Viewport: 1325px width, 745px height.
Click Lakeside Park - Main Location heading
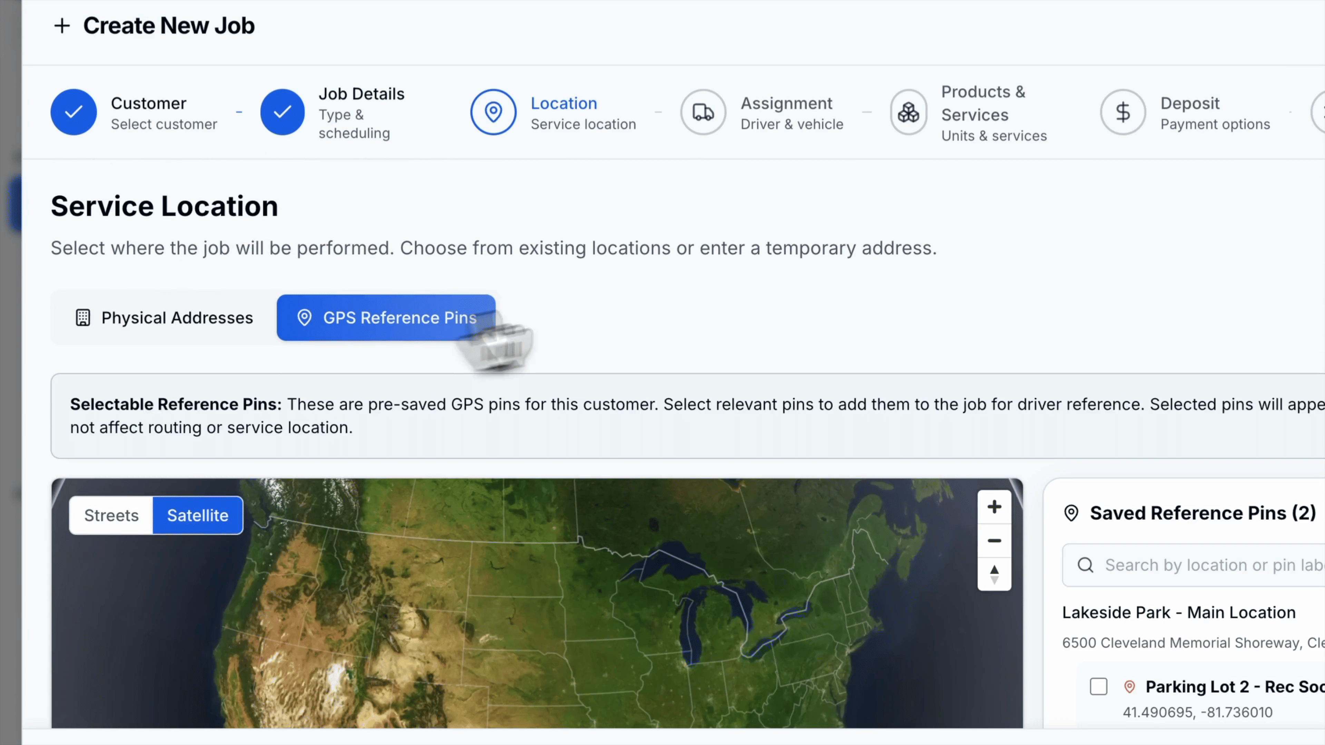1178,612
